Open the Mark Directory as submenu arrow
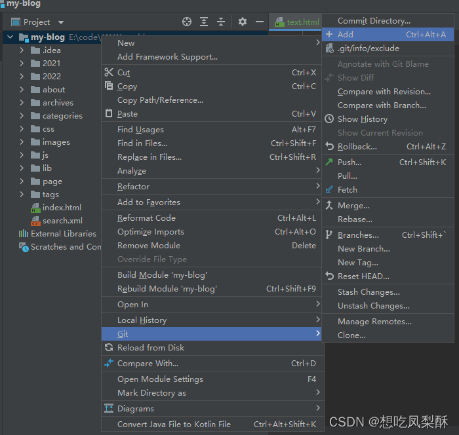 [318, 392]
